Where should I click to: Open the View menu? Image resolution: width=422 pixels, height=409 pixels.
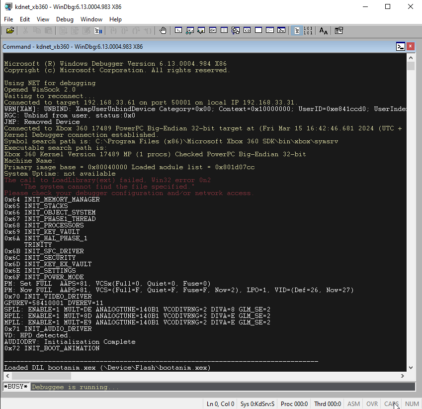click(x=43, y=19)
